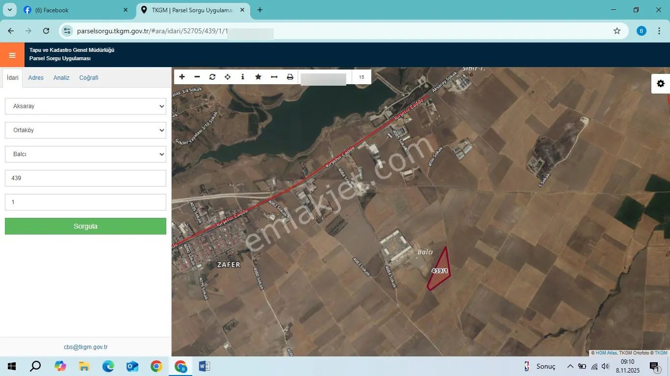Open the Balcı neighborhood dropdown
Image resolution: width=670 pixels, height=376 pixels.
(x=85, y=154)
